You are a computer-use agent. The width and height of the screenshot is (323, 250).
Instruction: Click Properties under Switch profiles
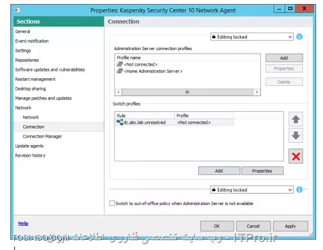[x=262, y=171]
